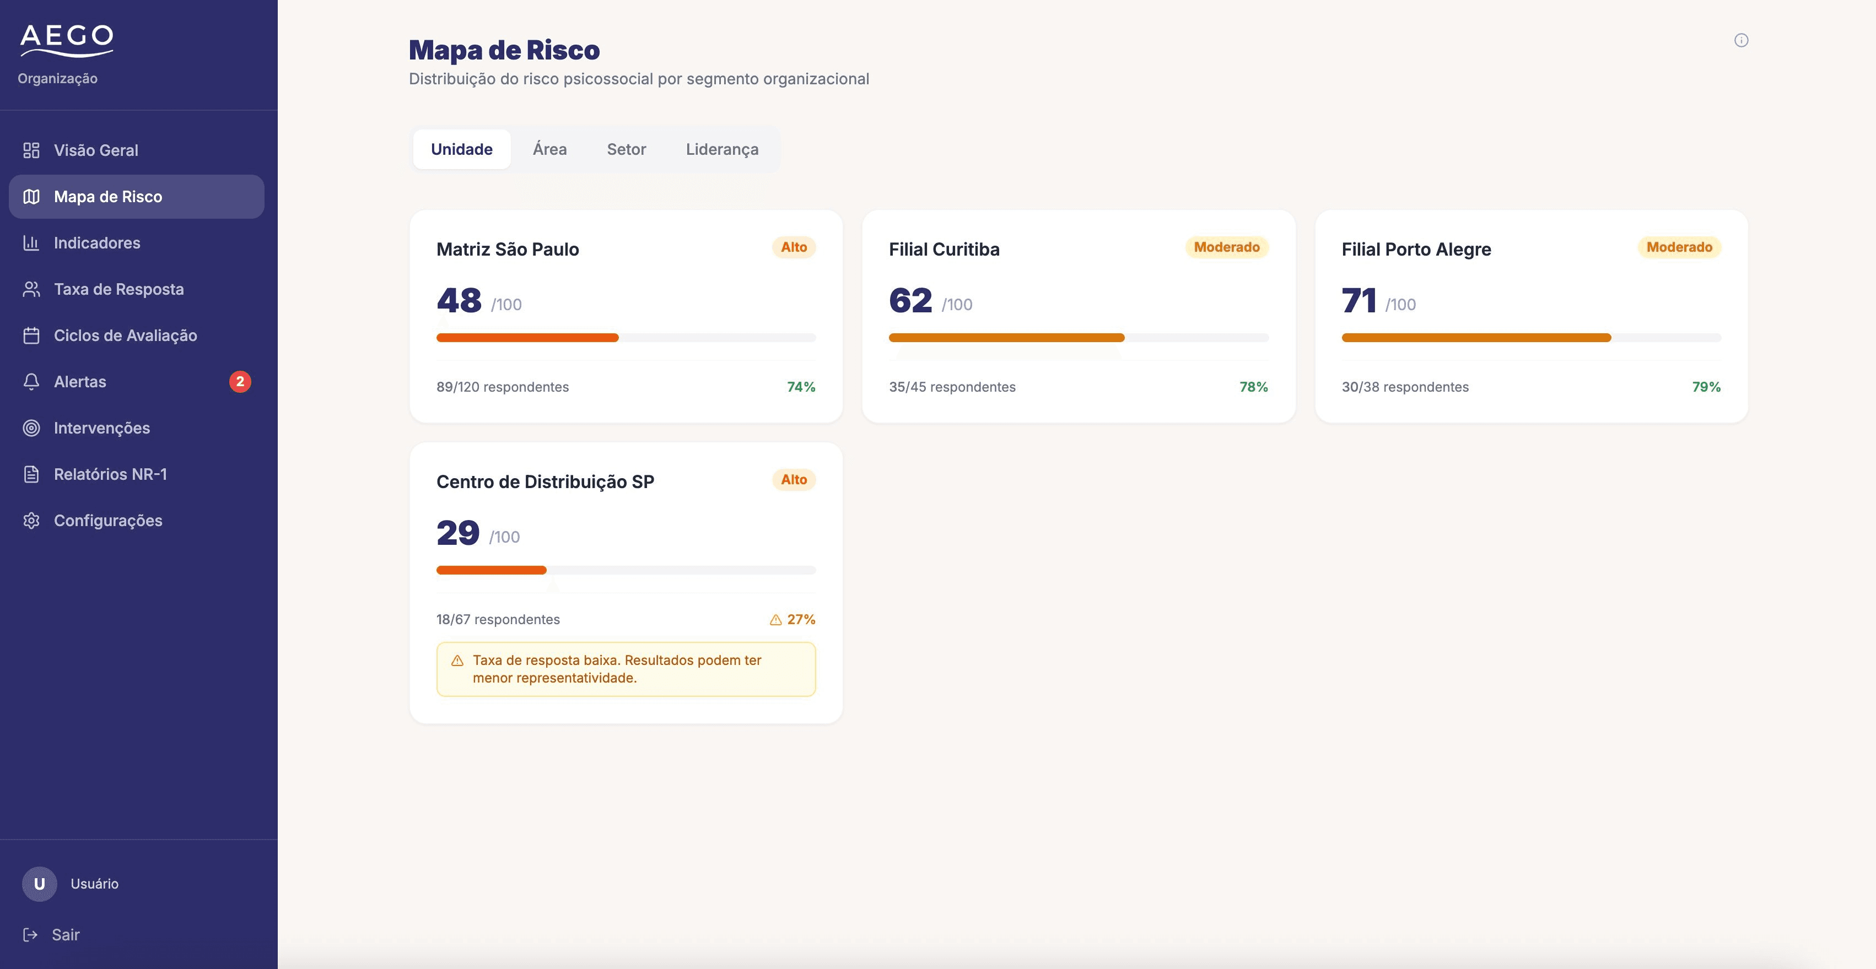Select the Unidade tab
The height and width of the screenshot is (969, 1876).
coord(462,149)
